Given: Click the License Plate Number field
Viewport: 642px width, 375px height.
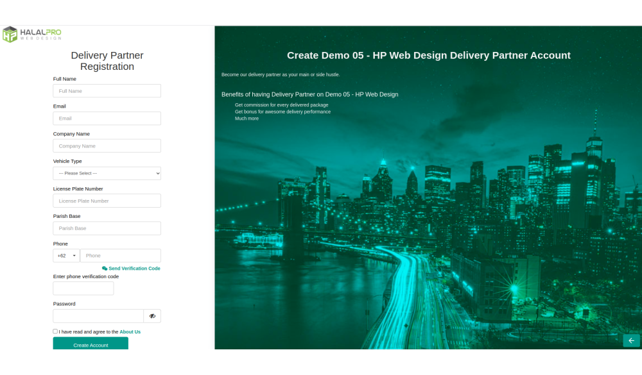Looking at the screenshot, I should click(107, 201).
